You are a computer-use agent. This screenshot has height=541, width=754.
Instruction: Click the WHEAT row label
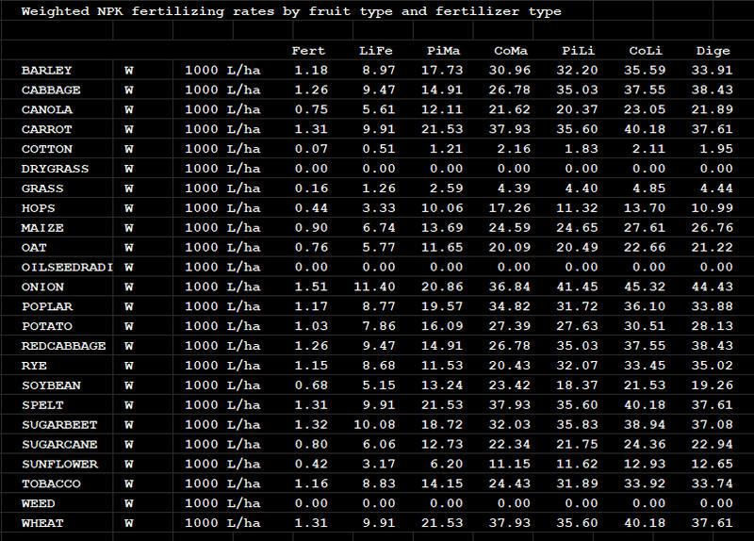[x=42, y=522]
